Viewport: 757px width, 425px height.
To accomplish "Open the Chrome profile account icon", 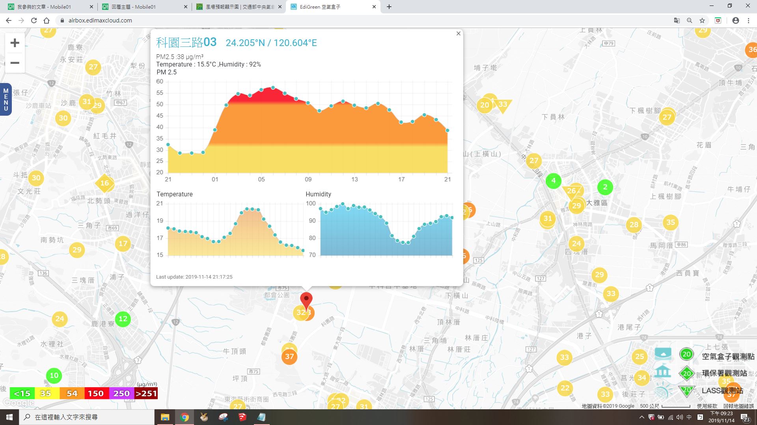I will click(x=735, y=20).
